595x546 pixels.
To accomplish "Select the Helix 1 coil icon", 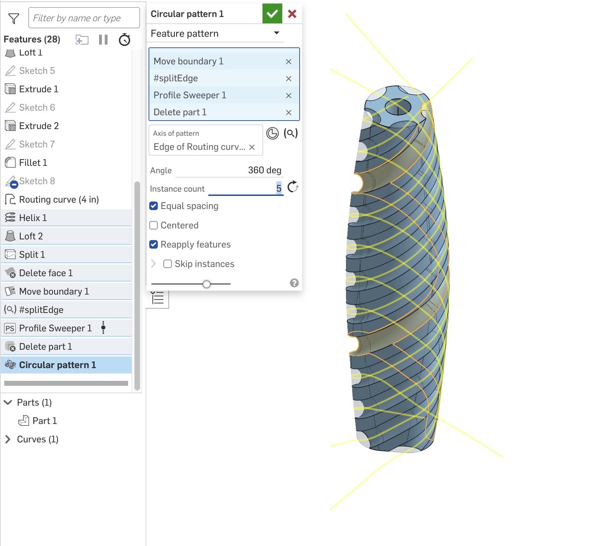I will (10, 218).
